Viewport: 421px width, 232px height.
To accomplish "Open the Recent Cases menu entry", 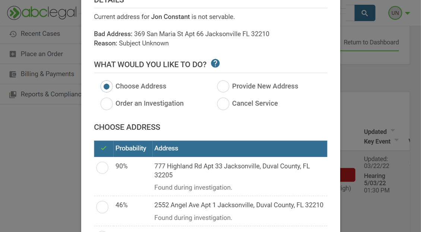I will coord(40,33).
